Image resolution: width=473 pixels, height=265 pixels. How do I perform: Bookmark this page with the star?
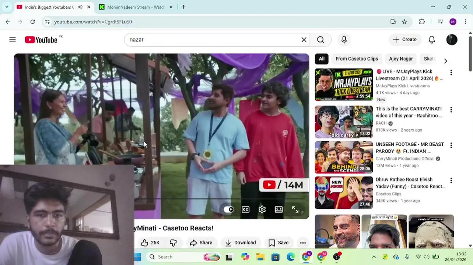point(404,22)
